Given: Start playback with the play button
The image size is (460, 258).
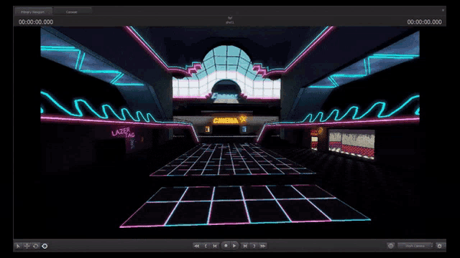Looking at the screenshot, I should 234,246.
